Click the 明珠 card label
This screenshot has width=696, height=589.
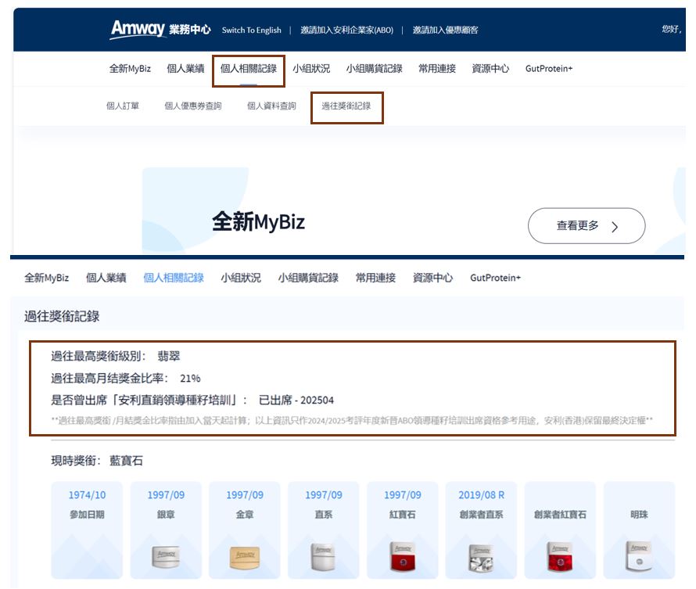point(639,515)
